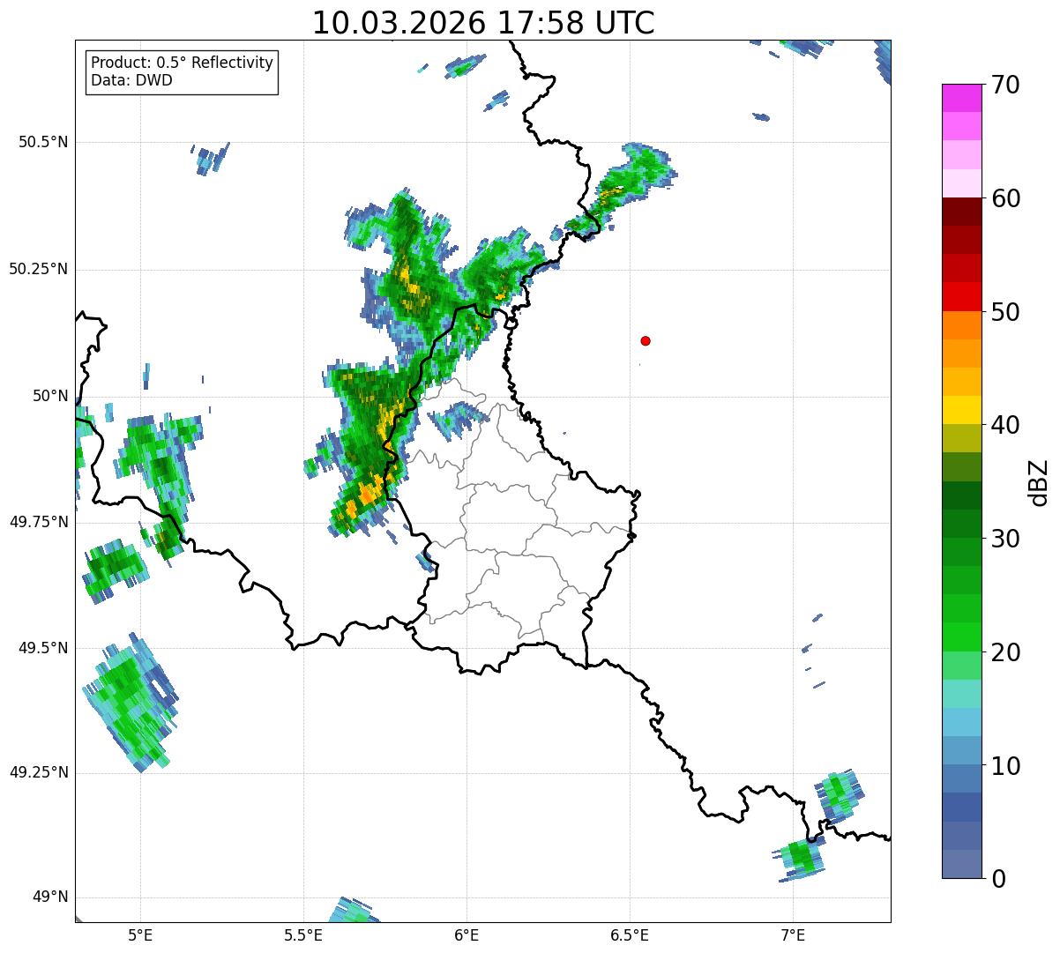1060x953 pixels.
Task: Click the latitude label "49.25°N"
Action: (x=39, y=773)
